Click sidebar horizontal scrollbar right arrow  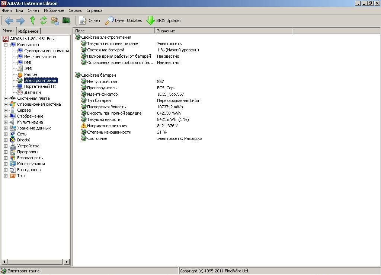click(67, 262)
